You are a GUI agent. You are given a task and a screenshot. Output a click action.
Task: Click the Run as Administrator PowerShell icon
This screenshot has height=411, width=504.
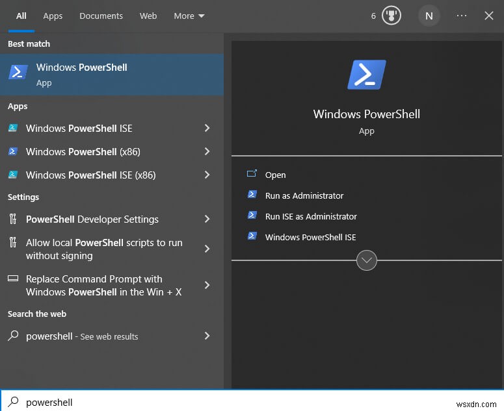[x=252, y=194]
